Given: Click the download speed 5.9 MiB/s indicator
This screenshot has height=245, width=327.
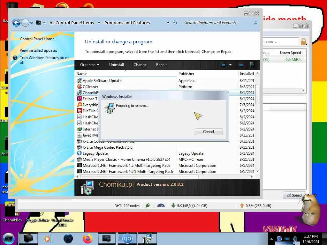Looking at the screenshot, I should (189, 206).
